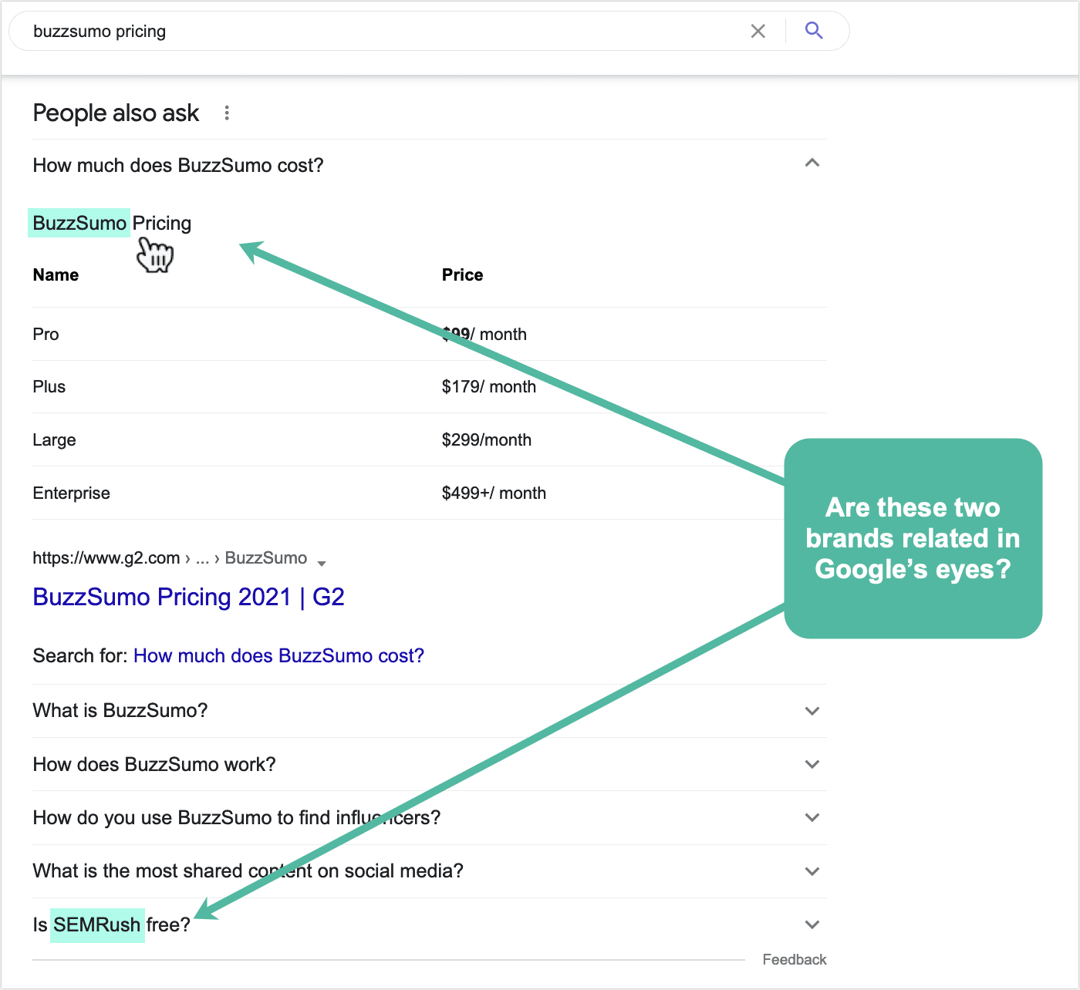Click the search magnifier icon
Viewport: 1080px width, 990px height.
coord(814,31)
